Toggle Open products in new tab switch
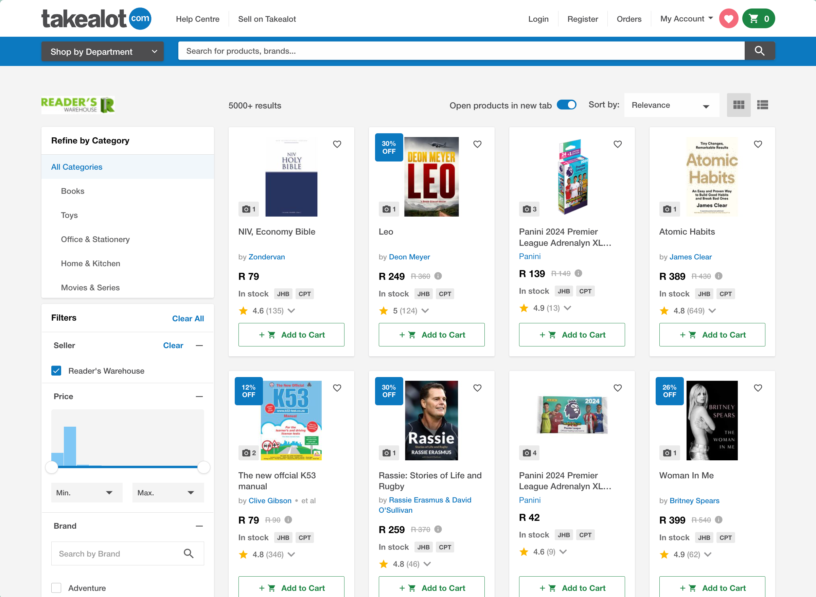816x597 pixels. [x=566, y=105]
